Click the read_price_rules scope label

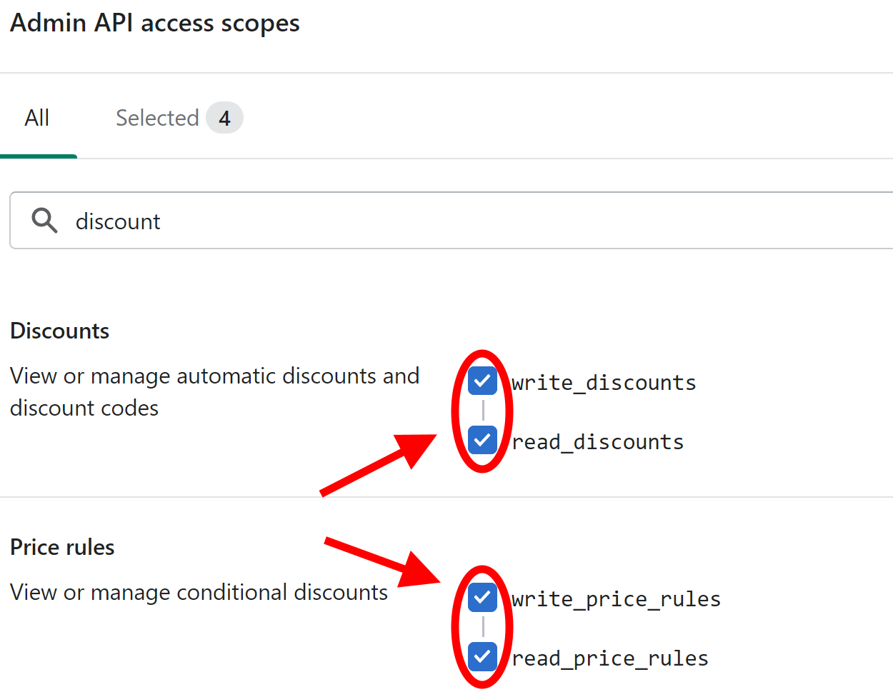pos(610,658)
